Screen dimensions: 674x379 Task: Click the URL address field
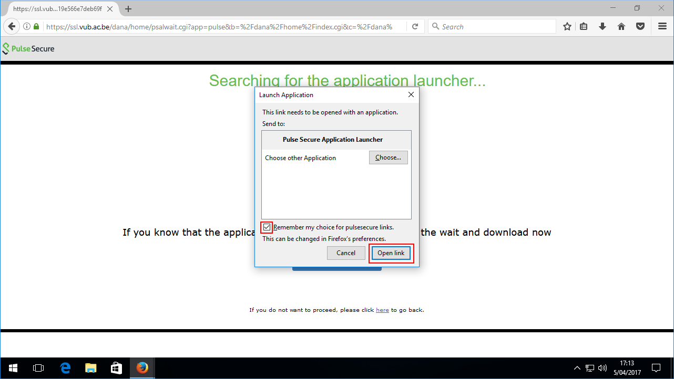point(218,26)
